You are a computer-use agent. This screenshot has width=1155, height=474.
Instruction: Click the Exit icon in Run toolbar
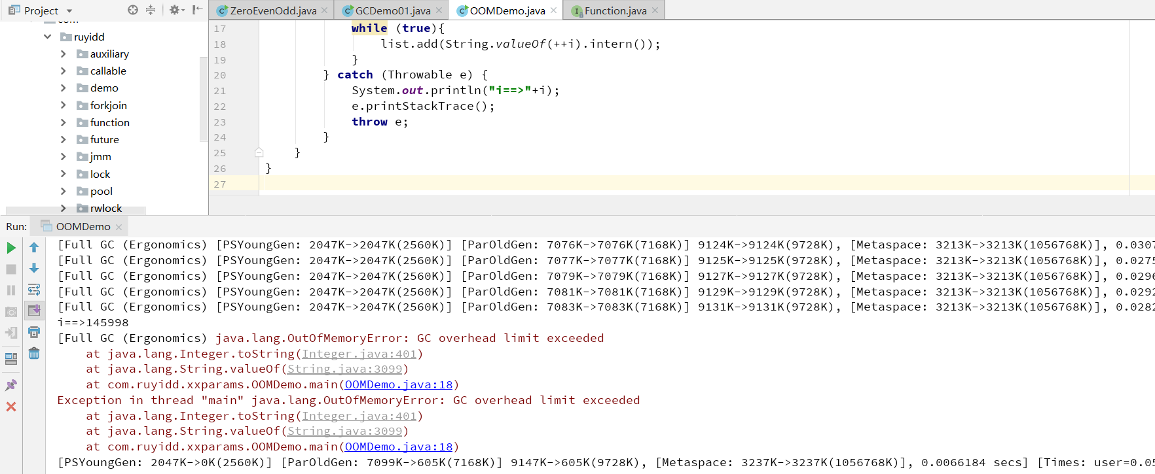click(x=11, y=333)
